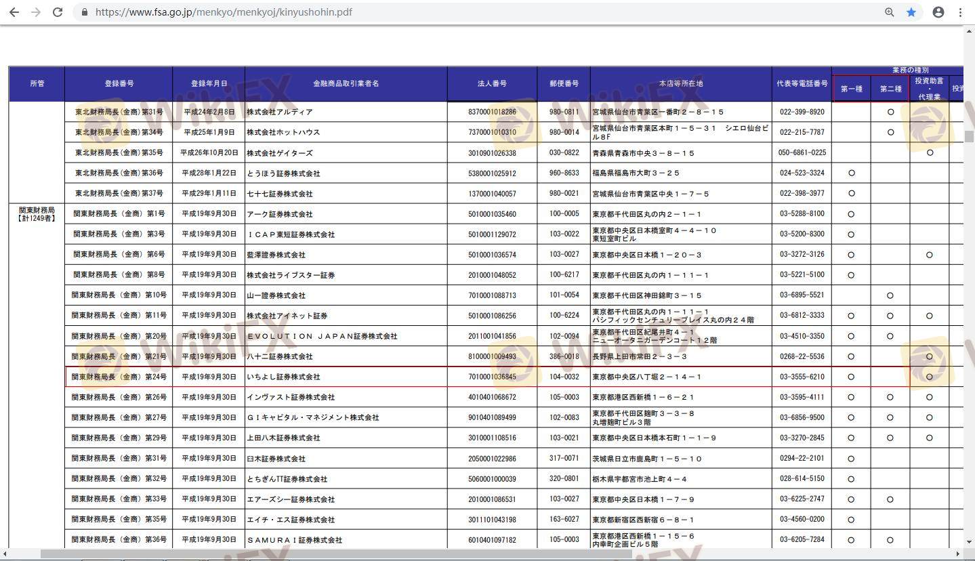Reload the PDF page
The width and height of the screenshot is (975, 561).
[x=58, y=12]
